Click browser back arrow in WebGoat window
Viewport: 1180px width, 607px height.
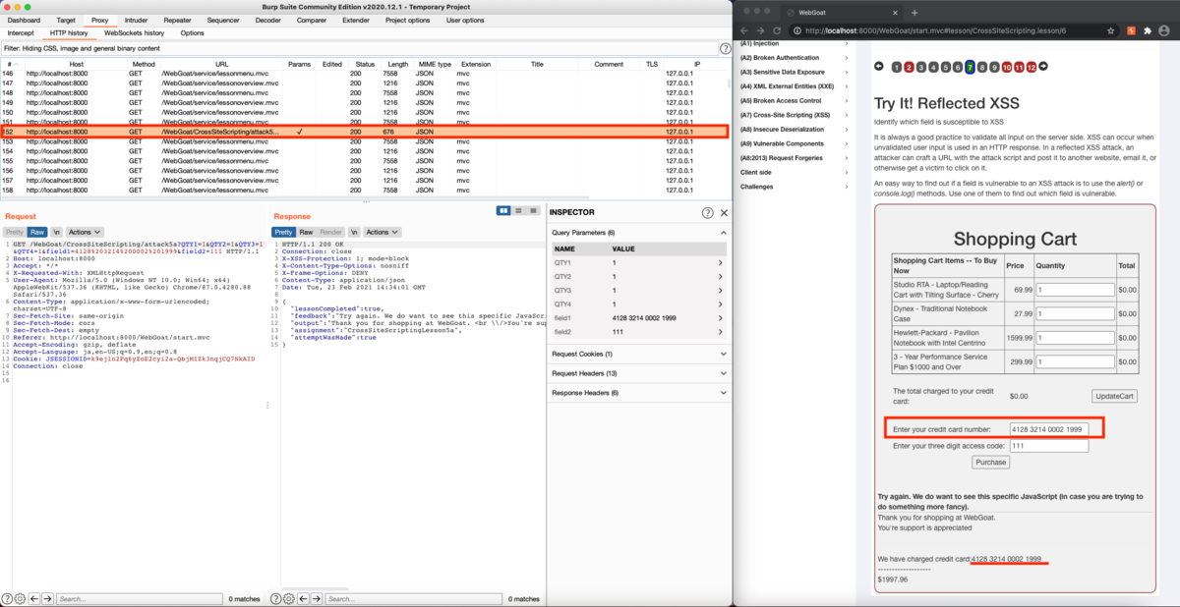(746, 30)
